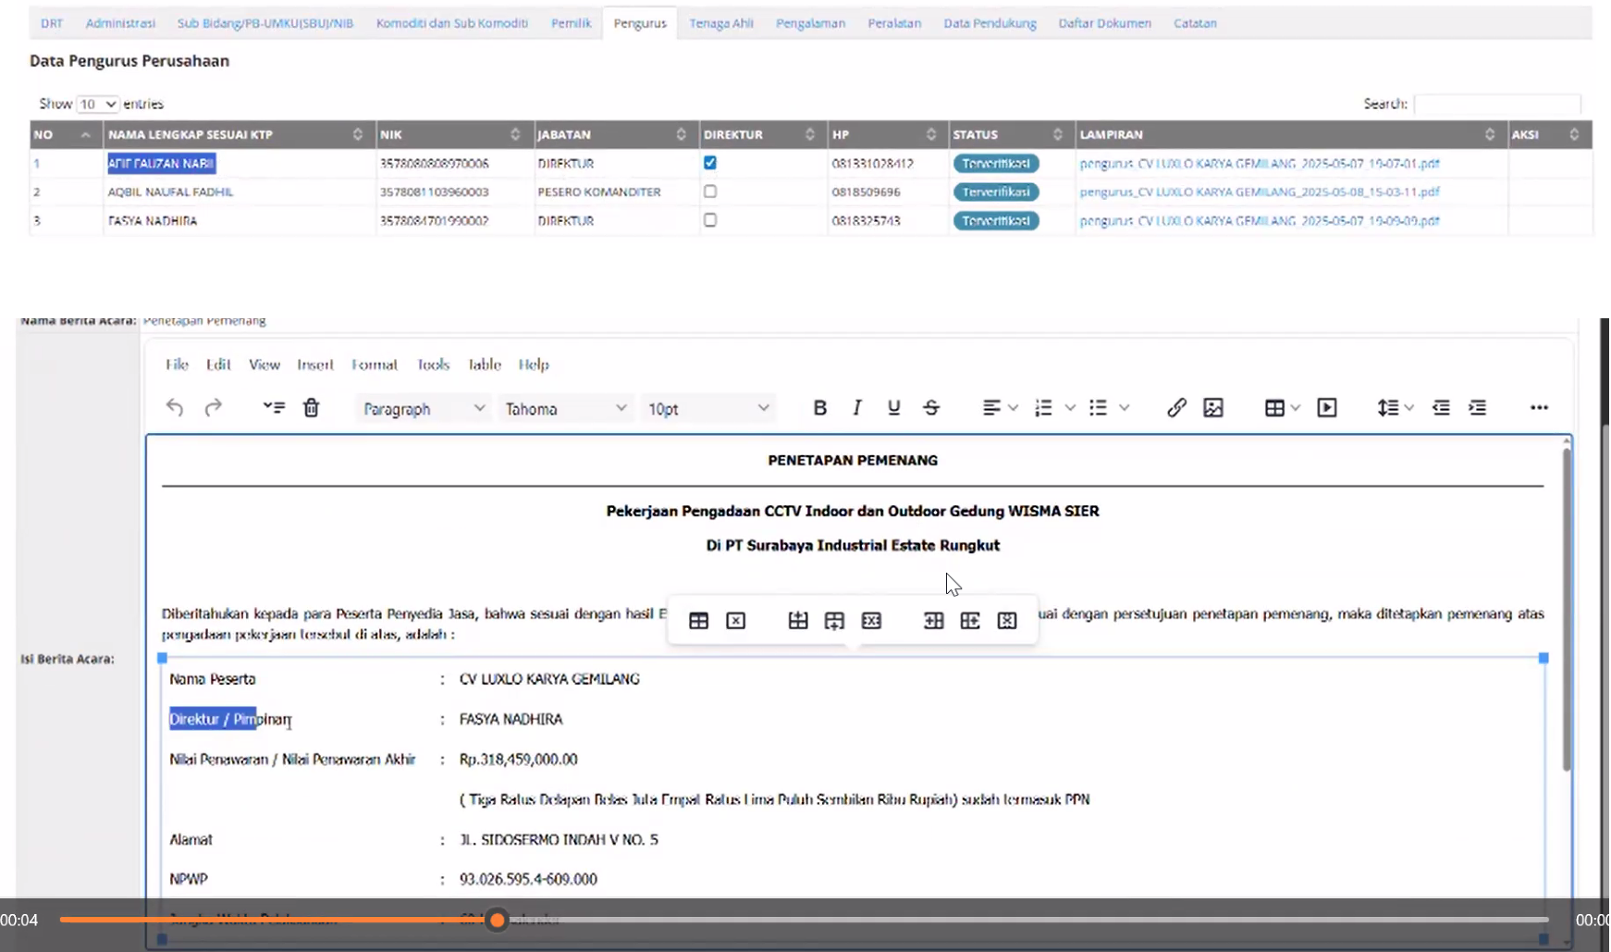Toggle Underline formatting icon
1611x952 pixels.
[x=893, y=408]
